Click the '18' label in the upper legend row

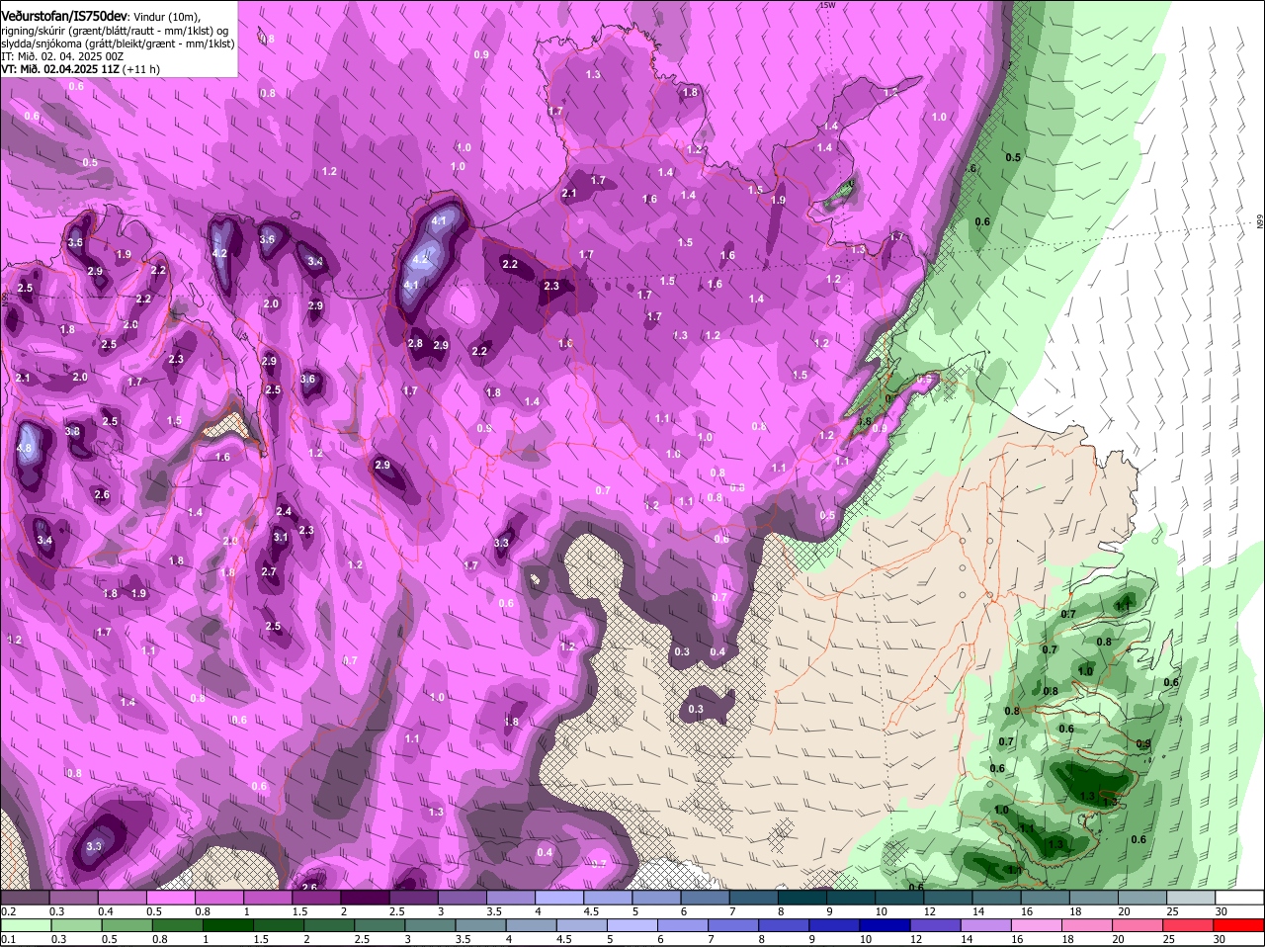(x=1075, y=911)
